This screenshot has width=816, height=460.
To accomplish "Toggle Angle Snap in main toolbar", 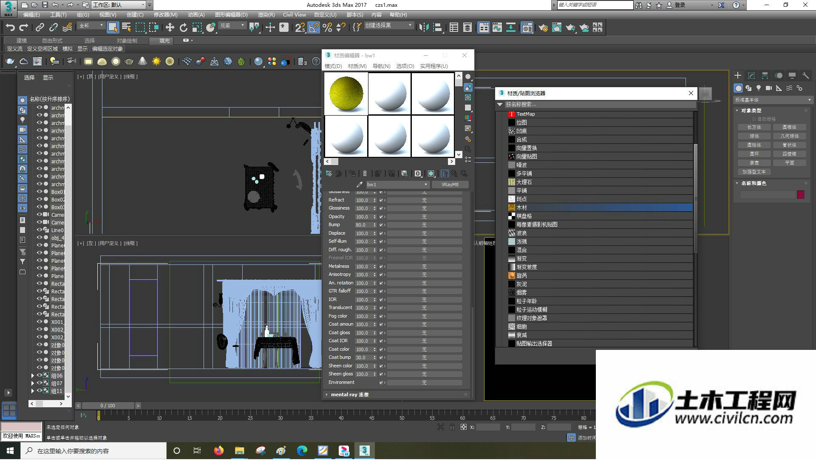I will pyautogui.click(x=314, y=28).
